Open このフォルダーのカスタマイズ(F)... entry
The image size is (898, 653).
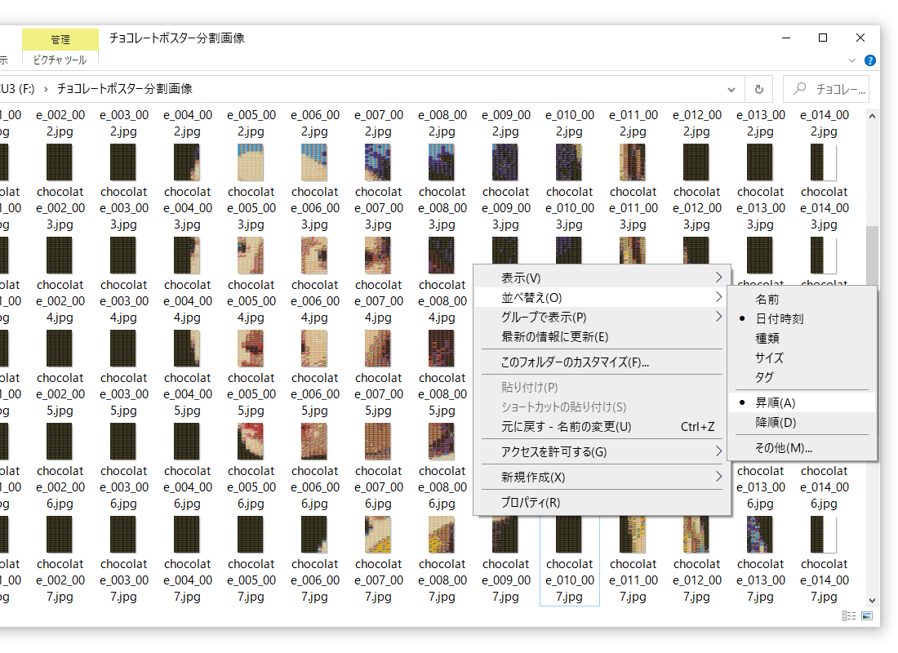point(602,362)
